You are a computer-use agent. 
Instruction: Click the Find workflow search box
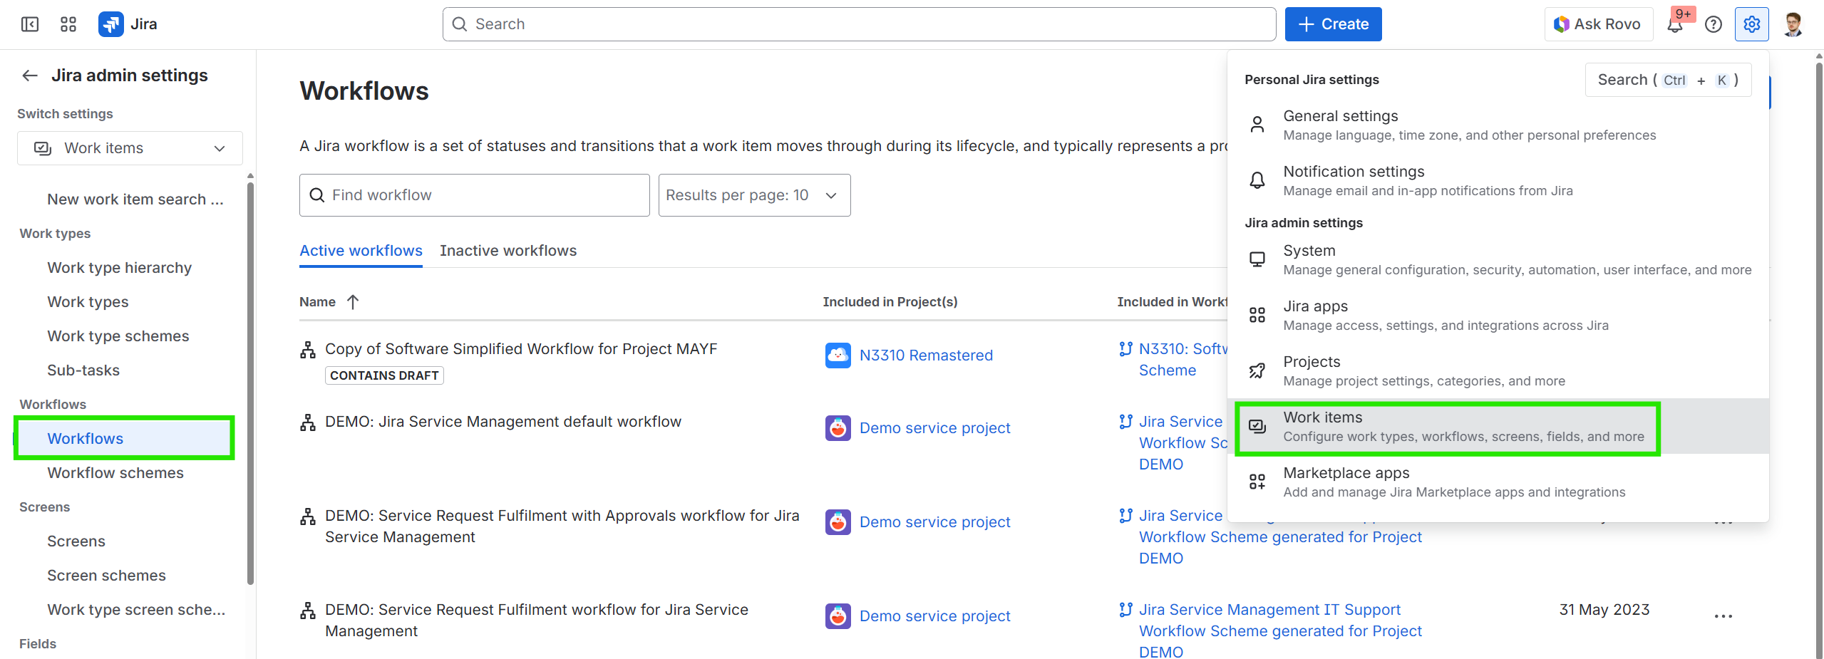click(474, 195)
